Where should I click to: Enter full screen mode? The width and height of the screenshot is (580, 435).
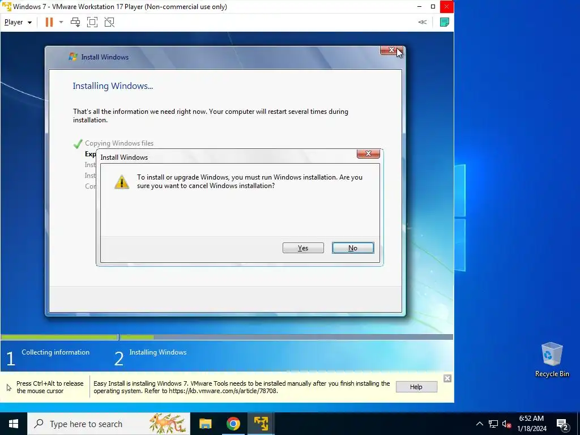coord(92,22)
